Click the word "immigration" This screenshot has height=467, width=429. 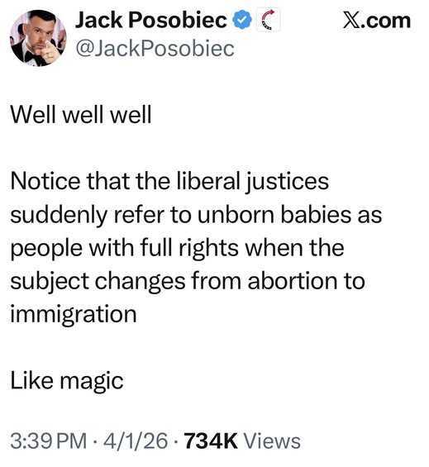74,316
